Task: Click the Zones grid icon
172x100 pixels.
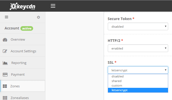Action: 5,86
